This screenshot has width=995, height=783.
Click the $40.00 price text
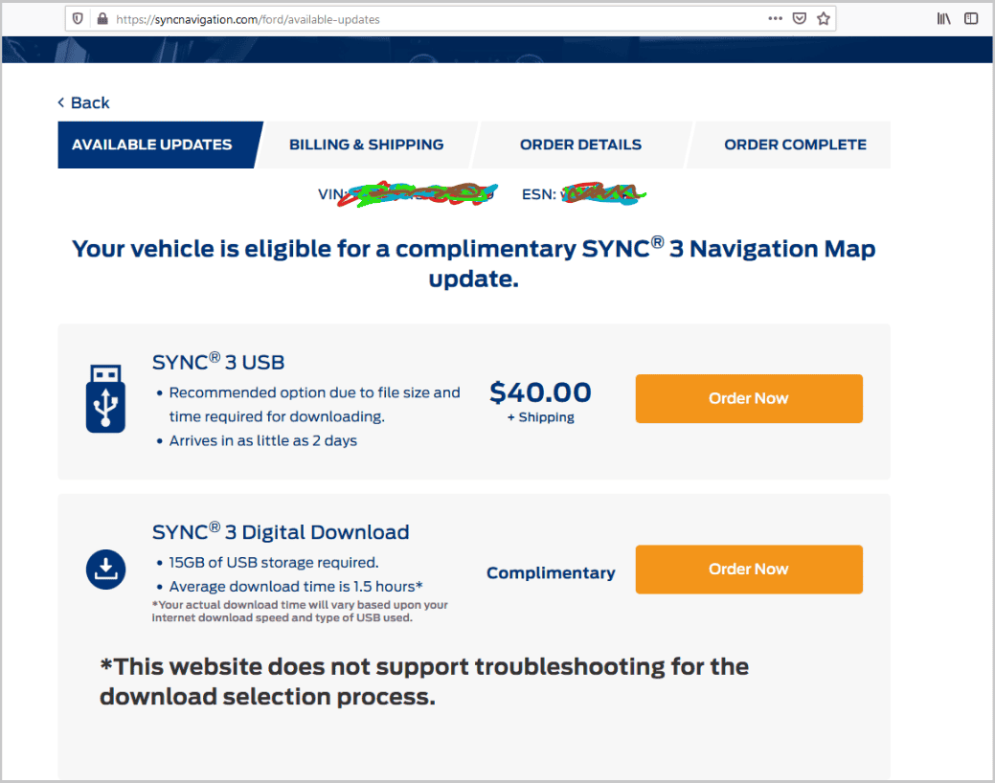(x=540, y=392)
